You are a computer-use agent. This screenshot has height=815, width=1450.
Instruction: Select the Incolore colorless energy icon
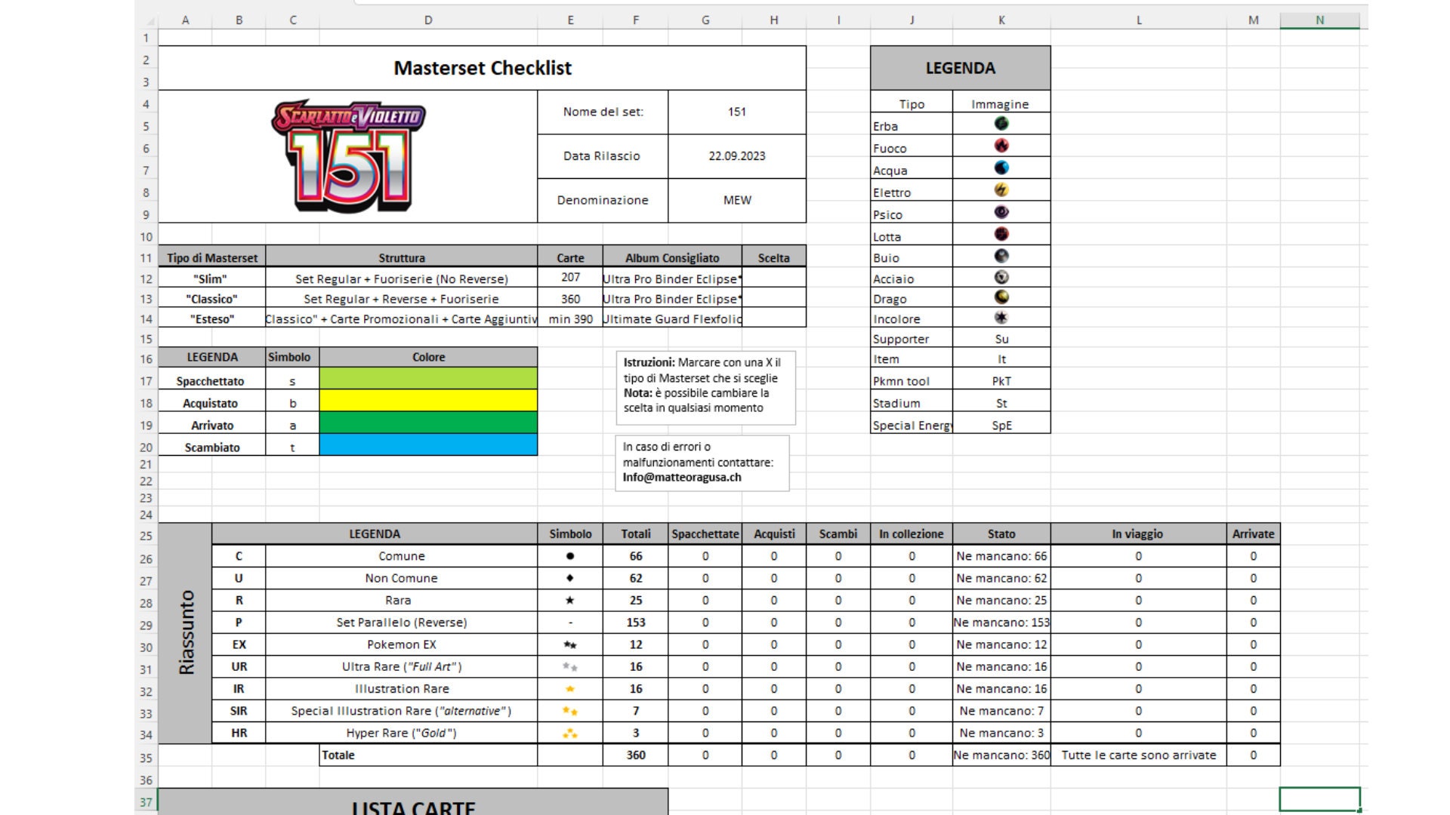pyautogui.click(x=1001, y=316)
